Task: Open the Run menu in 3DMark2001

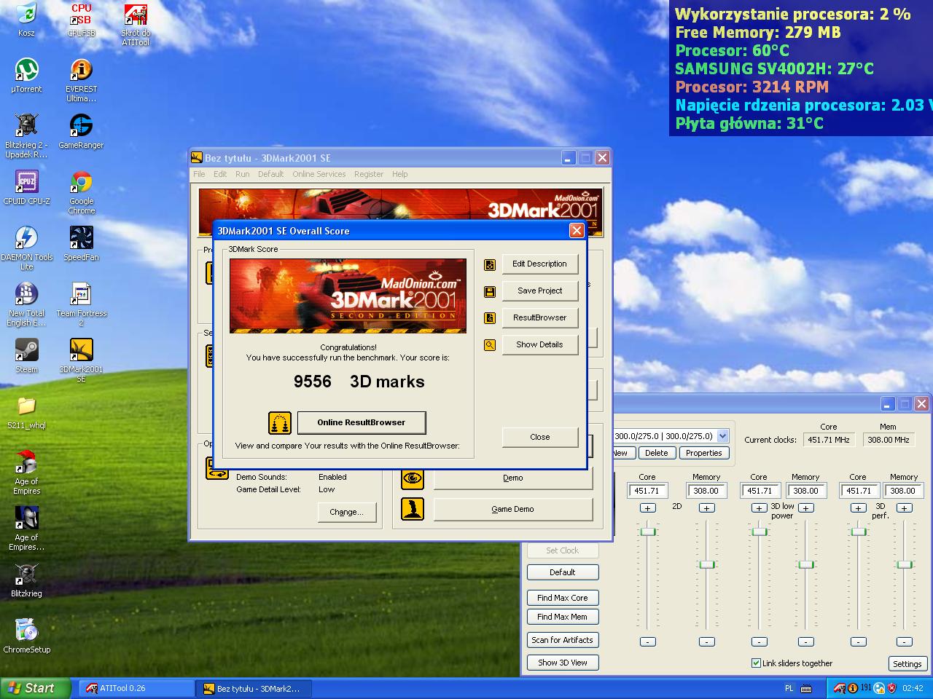Action: [242, 174]
